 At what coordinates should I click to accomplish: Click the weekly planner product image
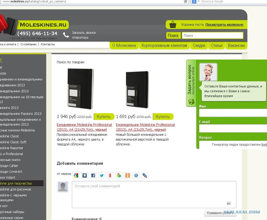[x=137, y=90]
